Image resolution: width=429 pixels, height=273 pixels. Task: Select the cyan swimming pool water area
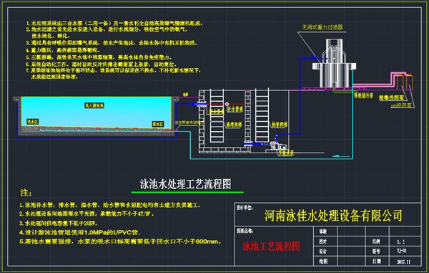point(96,112)
